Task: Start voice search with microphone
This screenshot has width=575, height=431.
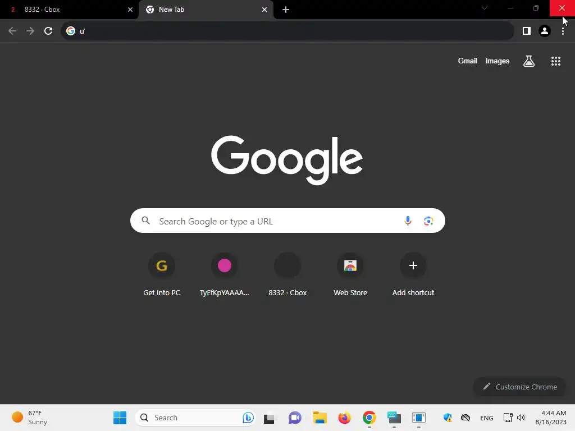Action: tap(408, 221)
